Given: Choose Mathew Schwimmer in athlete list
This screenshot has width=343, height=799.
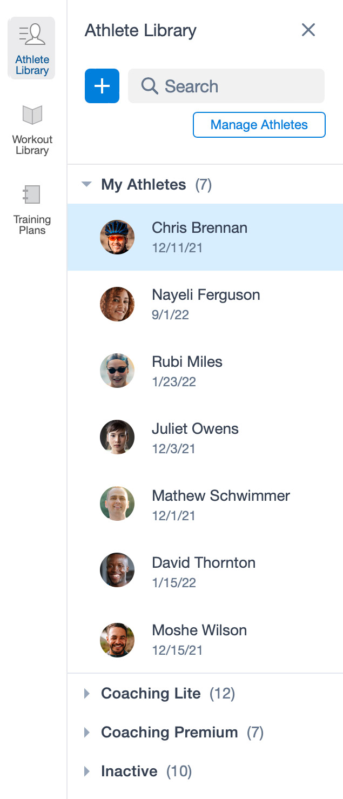Looking at the screenshot, I should pyautogui.click(x=221, y=504).
